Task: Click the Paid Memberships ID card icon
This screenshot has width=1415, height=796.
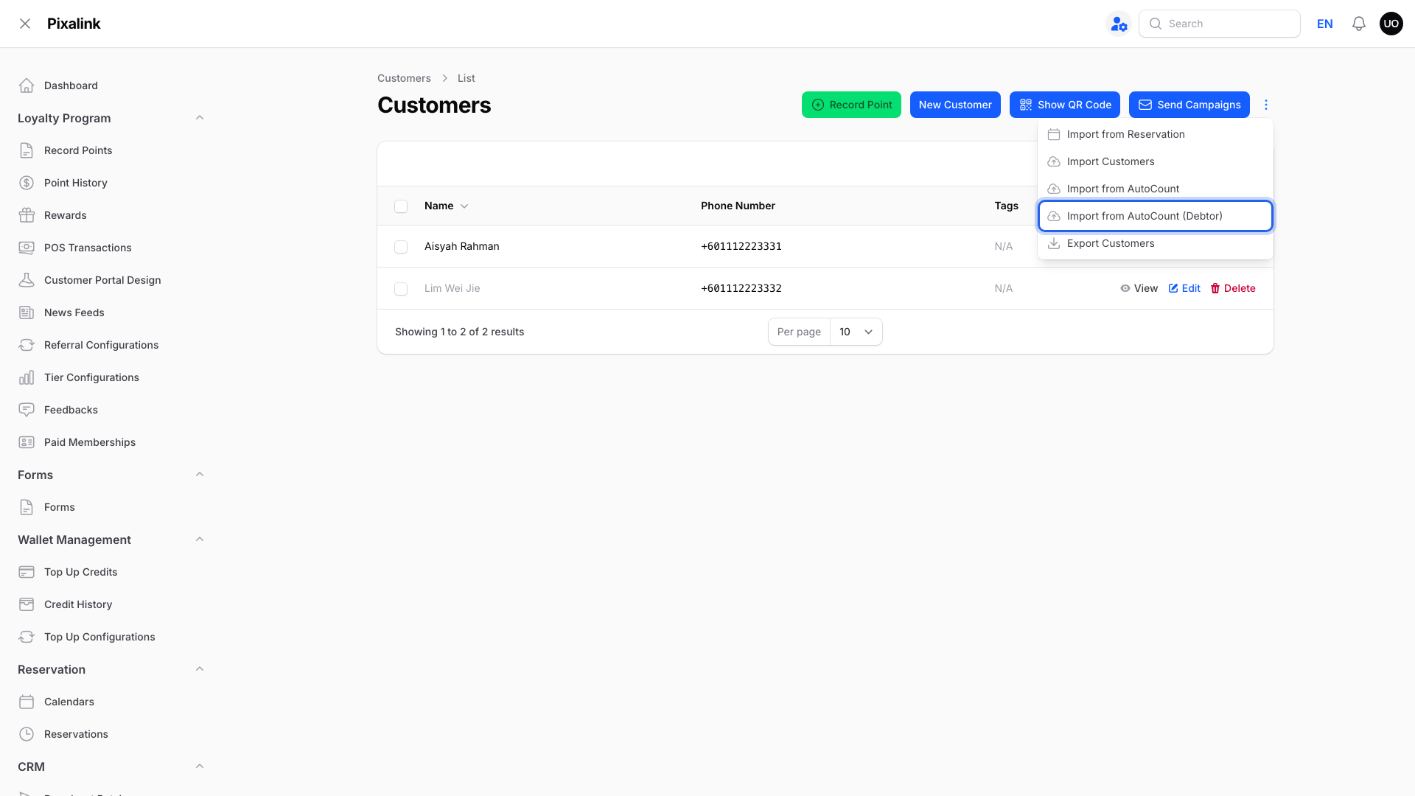Action: coord(27,442)
